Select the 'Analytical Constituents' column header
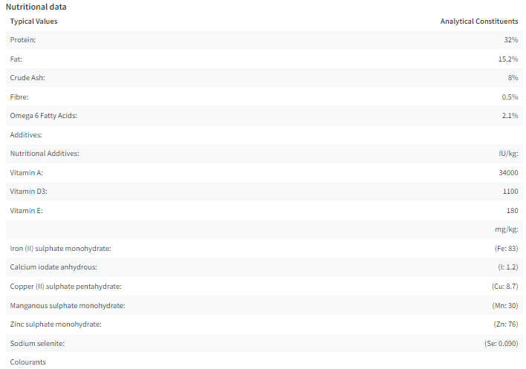The height and width of the screenshot is (369, 526). pos(479,21)
